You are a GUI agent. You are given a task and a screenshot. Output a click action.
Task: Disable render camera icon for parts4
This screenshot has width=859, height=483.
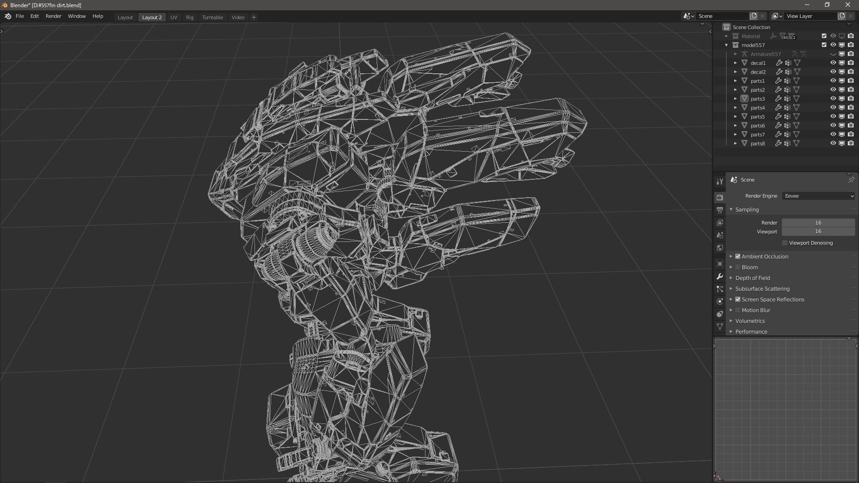[851, 108]
